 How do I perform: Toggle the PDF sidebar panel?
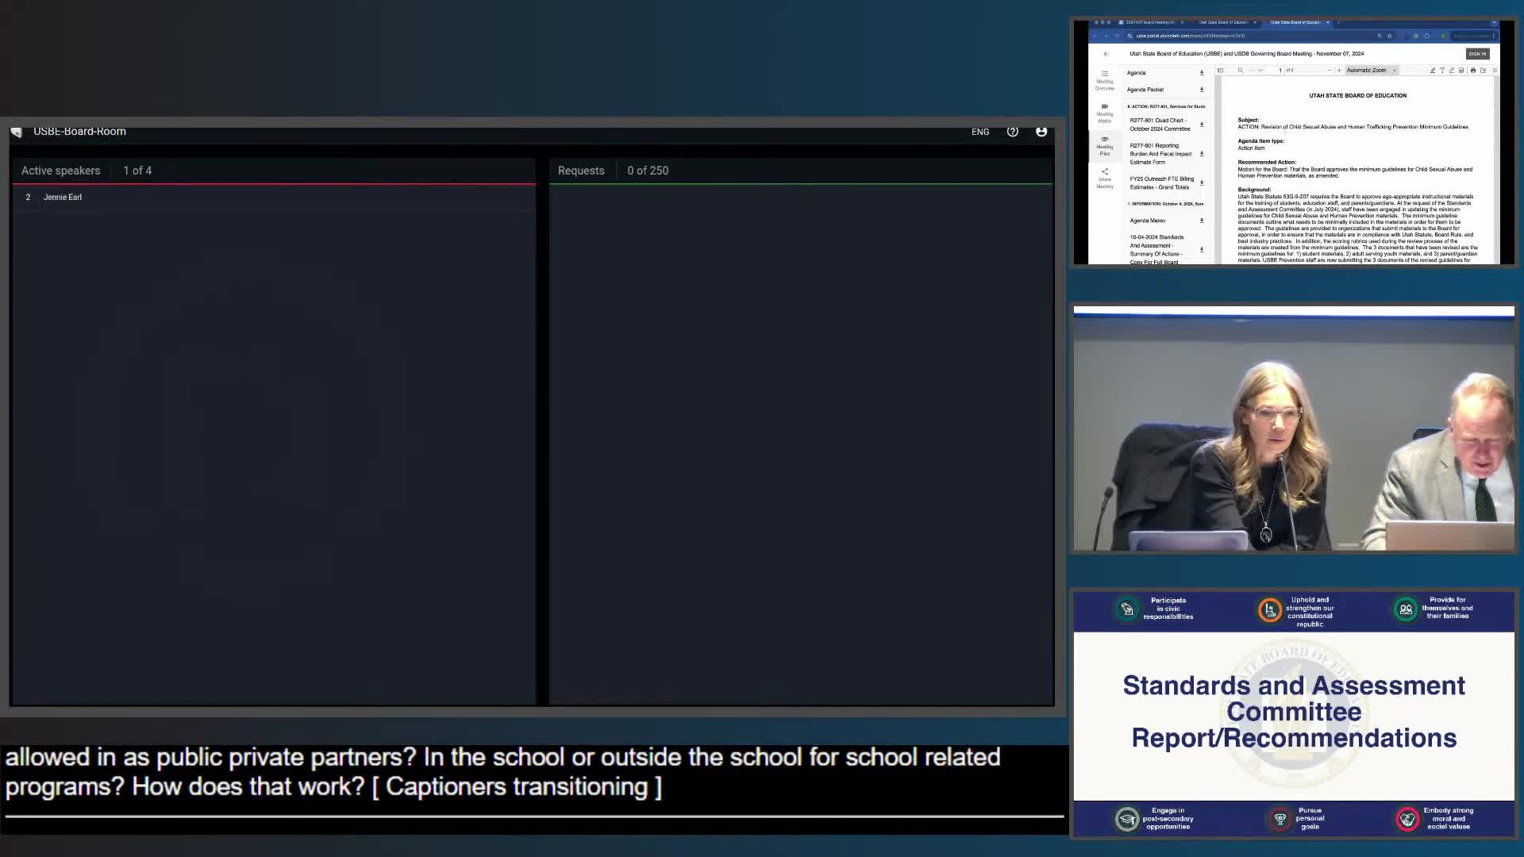1220,71
